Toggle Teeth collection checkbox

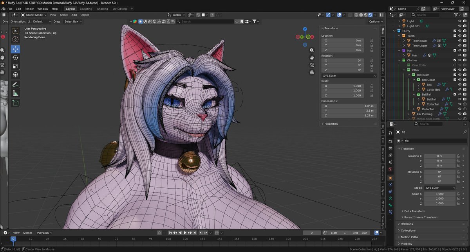[x=455, y=36]
